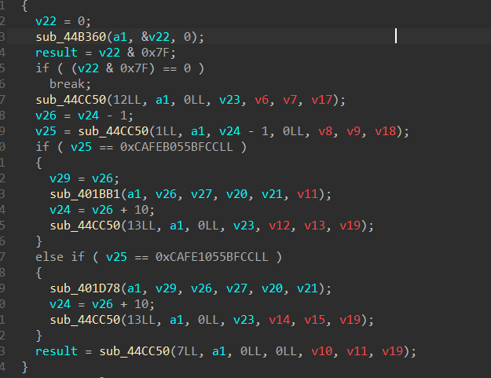The image size is (491, 378).
Task: Click variable v17 in the code
Action: [x=321, y=100]
